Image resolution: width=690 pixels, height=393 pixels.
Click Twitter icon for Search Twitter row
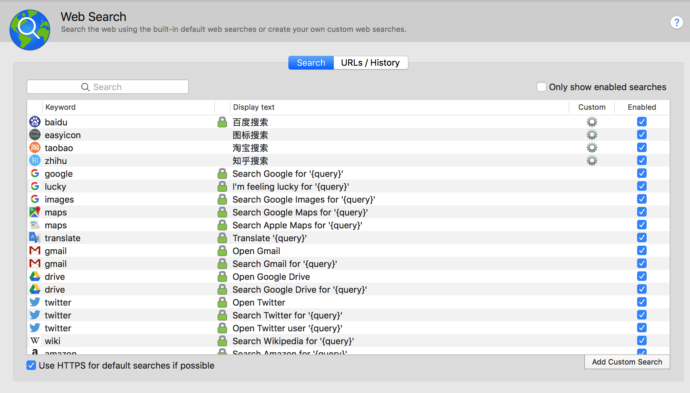(35, 315)
